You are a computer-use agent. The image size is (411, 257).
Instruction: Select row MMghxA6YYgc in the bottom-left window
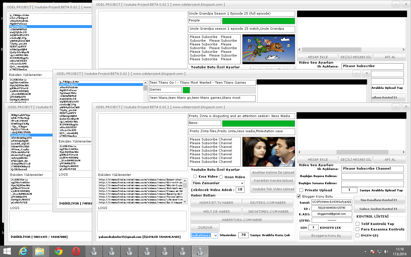pyautogui.click(x=31, y=115)
